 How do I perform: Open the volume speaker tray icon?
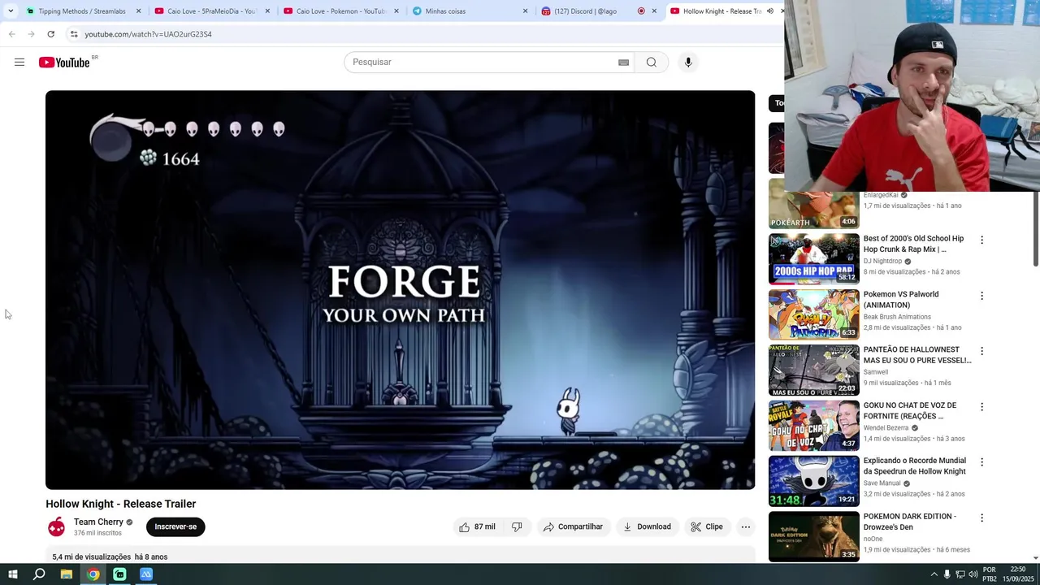click(973, 574)
